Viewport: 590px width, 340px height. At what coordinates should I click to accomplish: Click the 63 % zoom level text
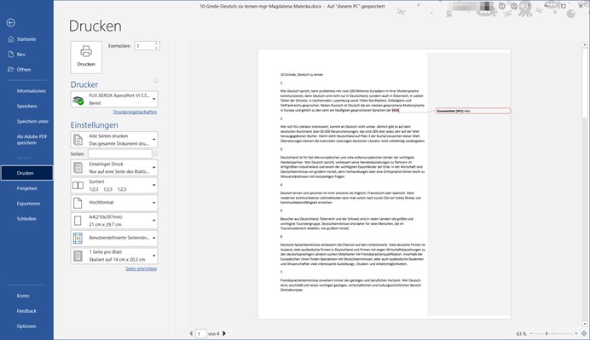click(x=521, y=333)
